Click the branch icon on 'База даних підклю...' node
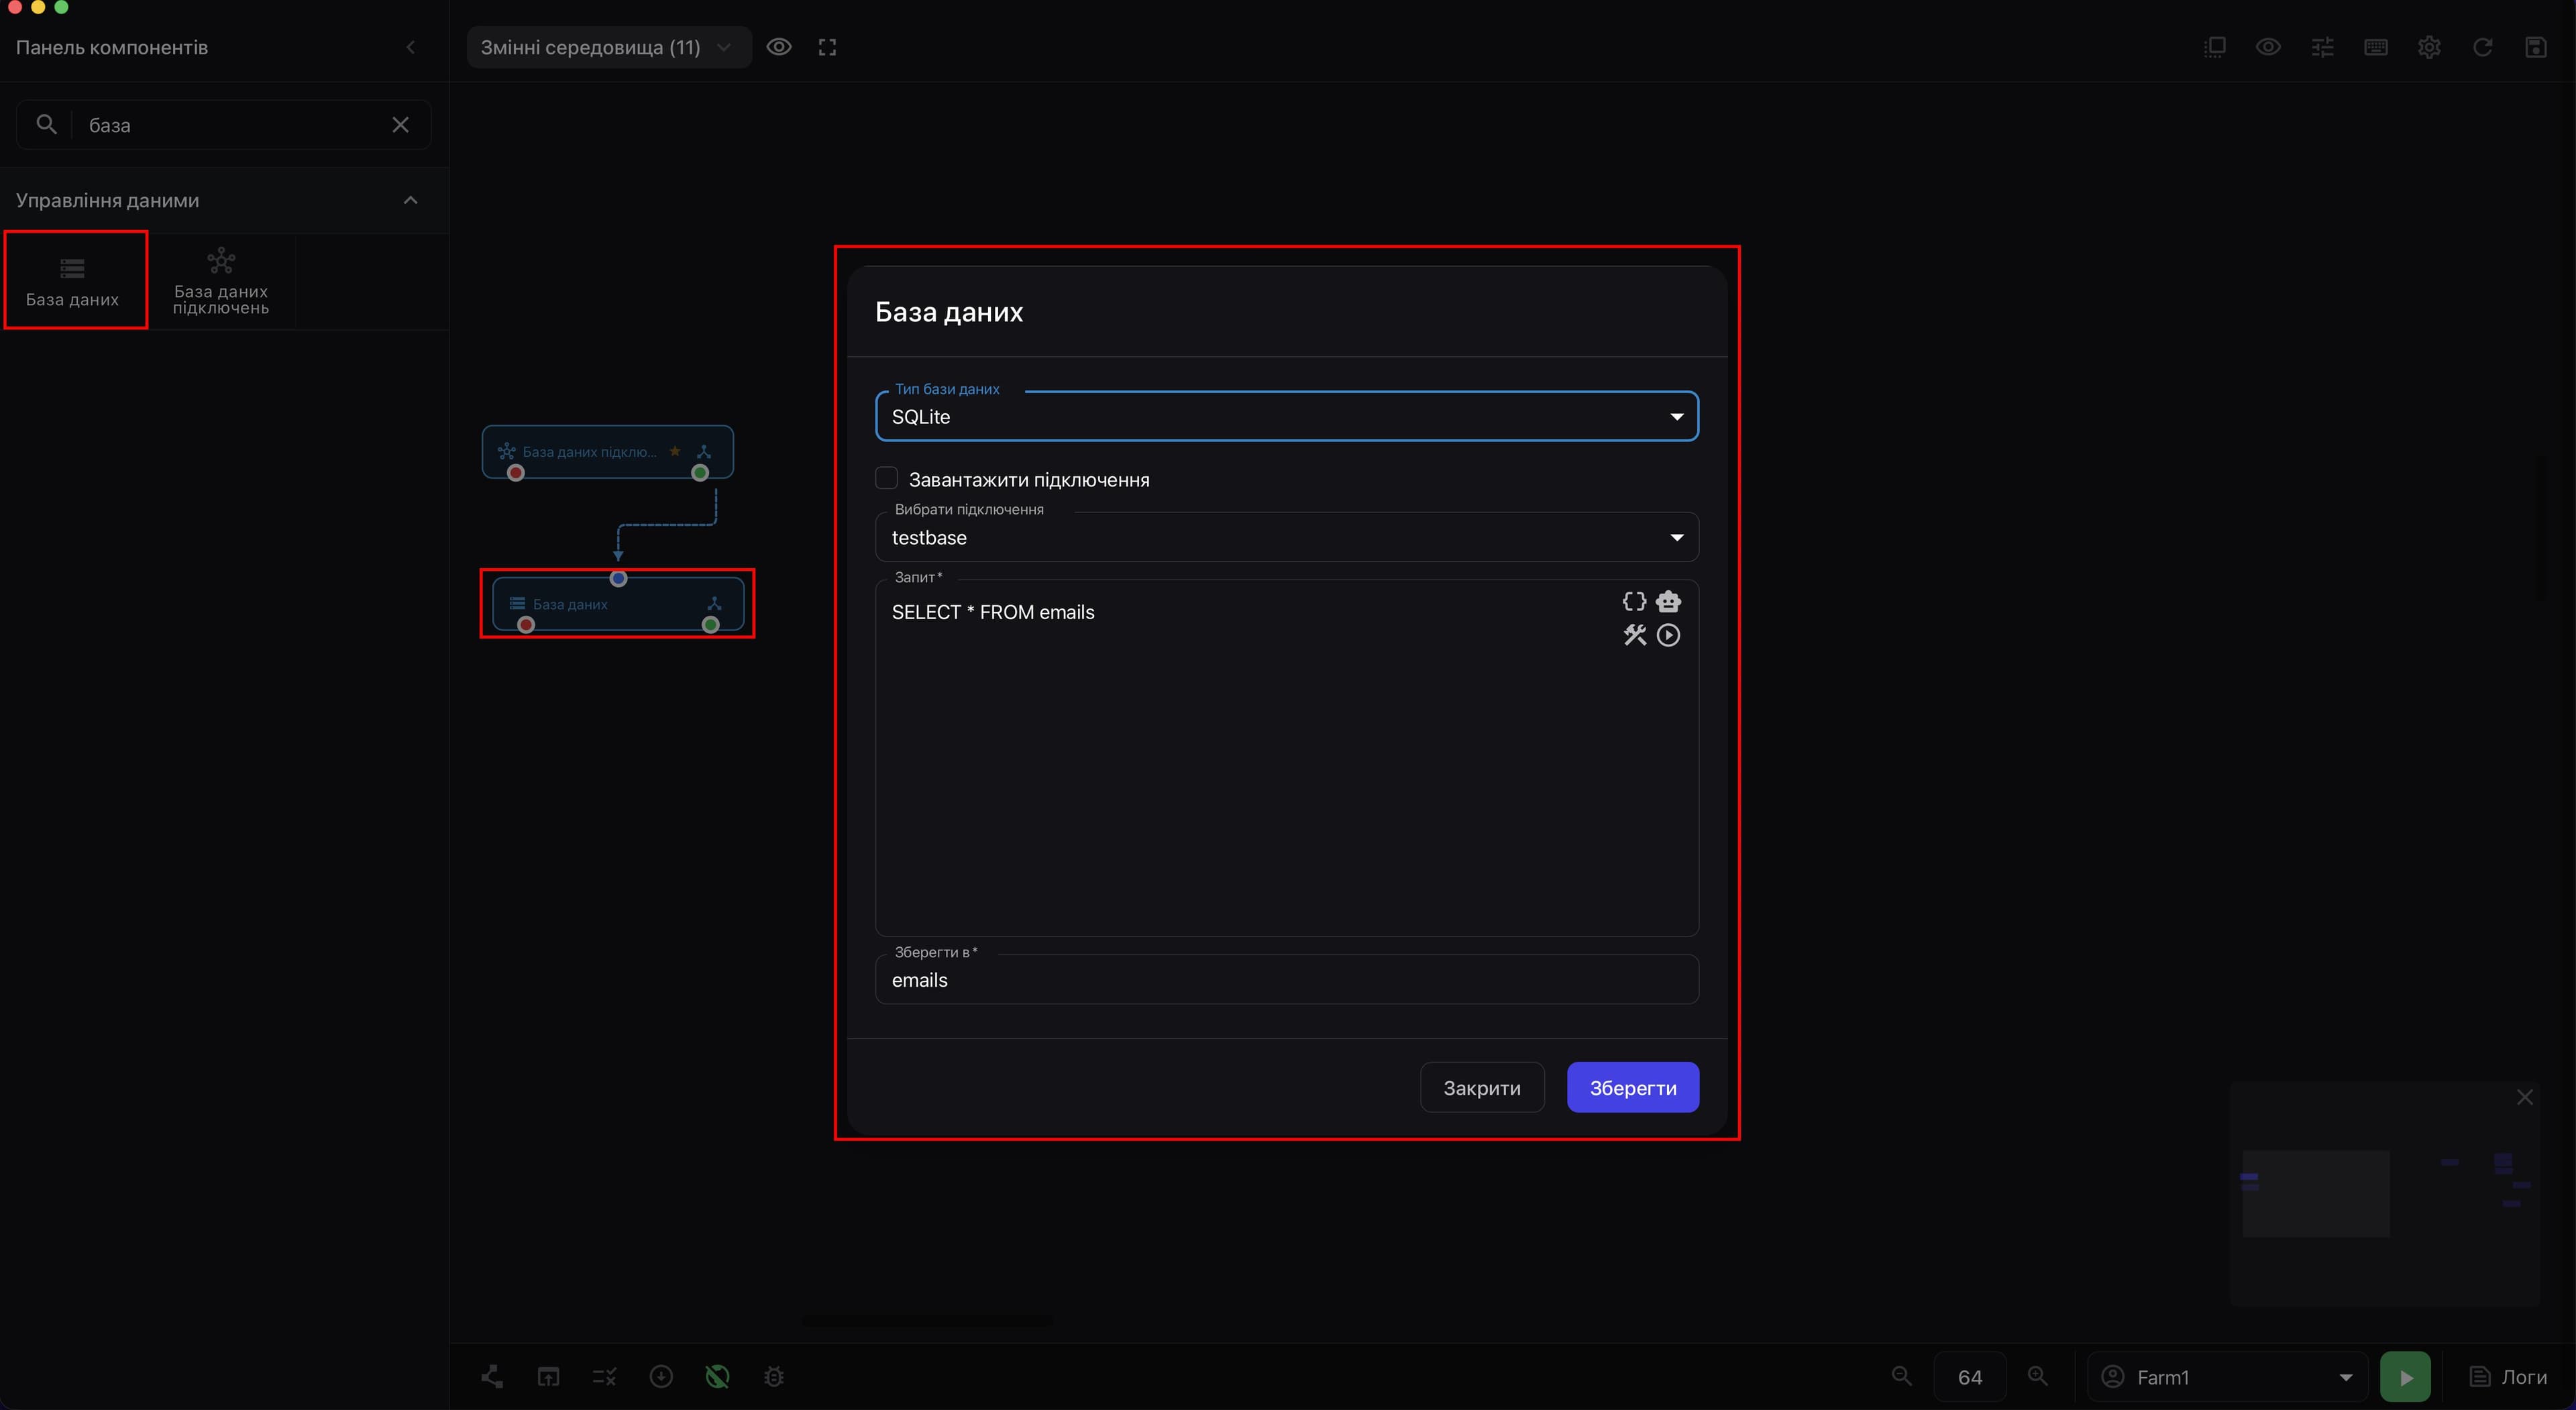Screen dimensions: 2576x1410 point(704,452)
